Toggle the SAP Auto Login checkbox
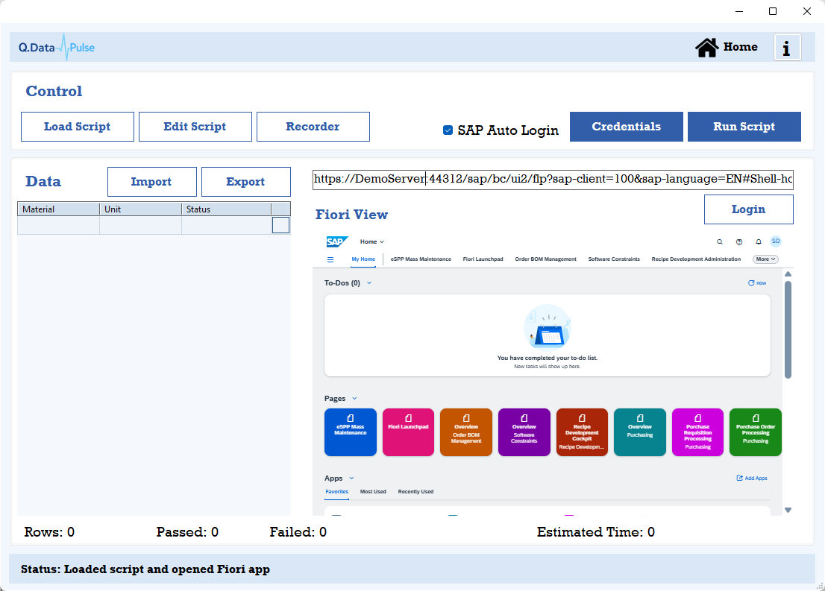The width and height of the screenshot is (825, 591). click(448, 130)
